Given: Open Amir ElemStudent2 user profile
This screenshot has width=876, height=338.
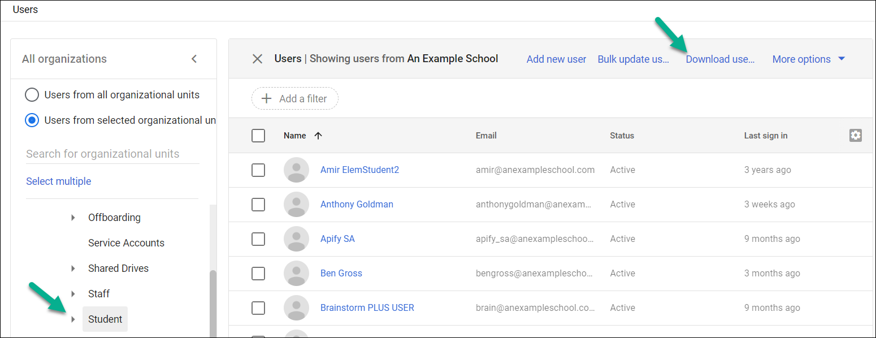Looking at the screenshot, I should [x=359, y=170].
